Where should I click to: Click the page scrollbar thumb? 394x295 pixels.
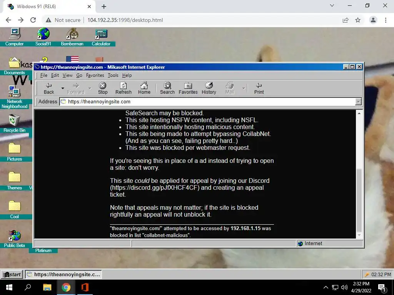359,200
